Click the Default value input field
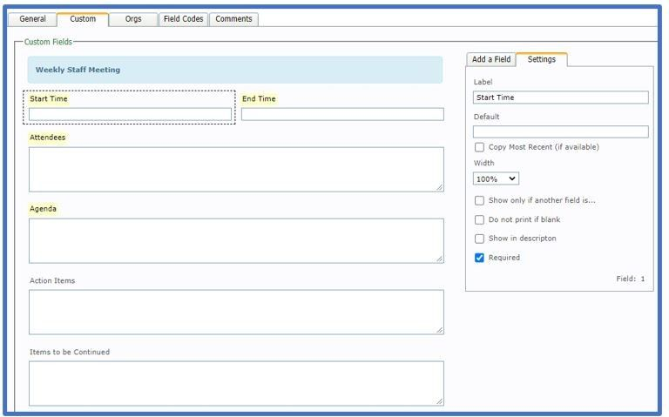This screenshot has height=417, width=669. pos(561,131)
